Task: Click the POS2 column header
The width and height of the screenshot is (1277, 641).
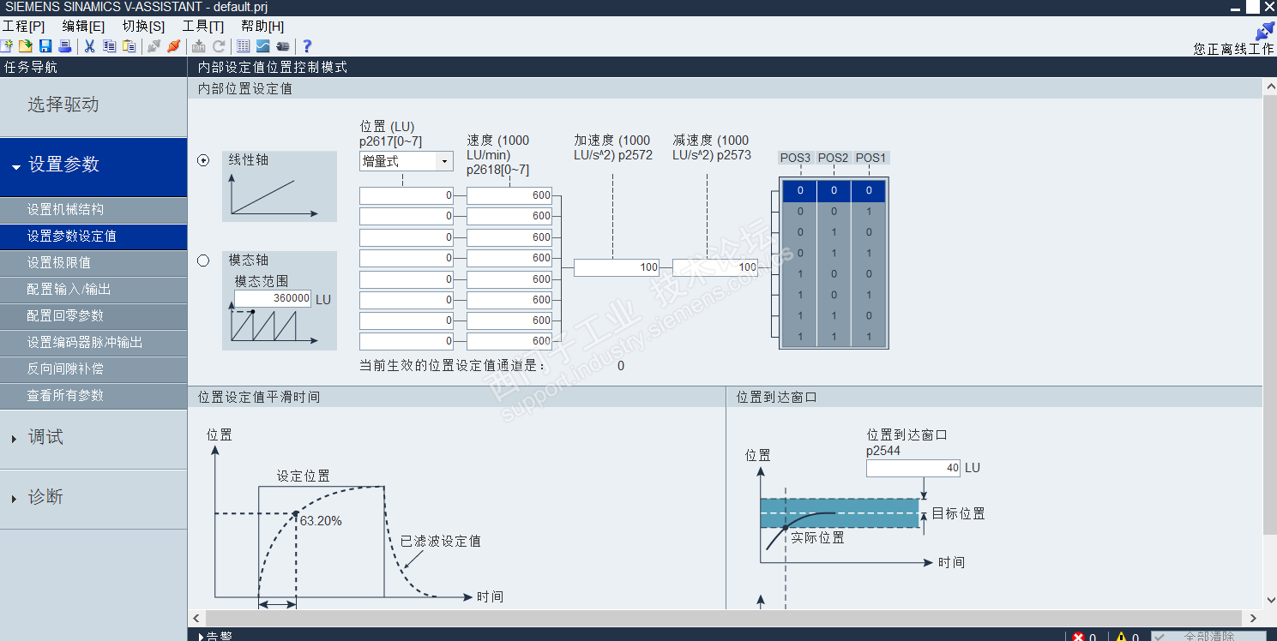Action: coord(833,158)
